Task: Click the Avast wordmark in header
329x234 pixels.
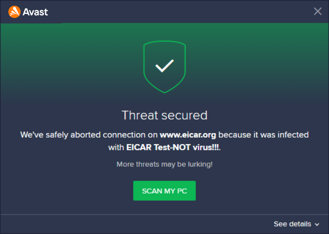Action: [x=36, y=11]
